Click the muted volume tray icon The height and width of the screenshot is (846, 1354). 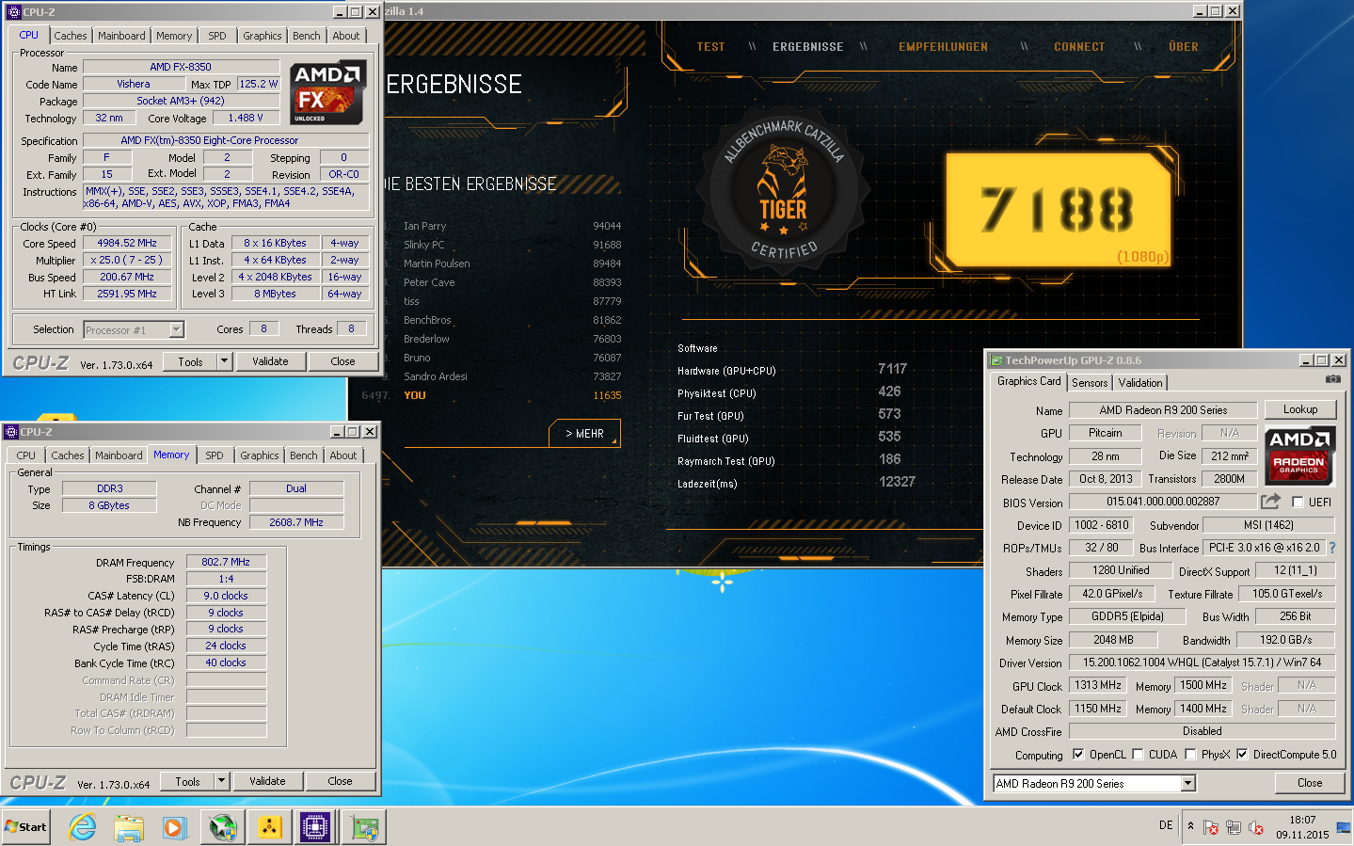click(1255, 827)
